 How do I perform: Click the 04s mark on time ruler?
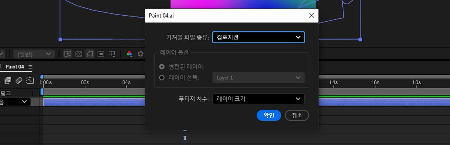pos(126,82)
